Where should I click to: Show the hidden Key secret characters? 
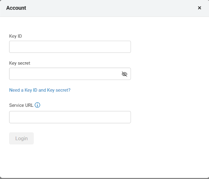pos(125,74)
